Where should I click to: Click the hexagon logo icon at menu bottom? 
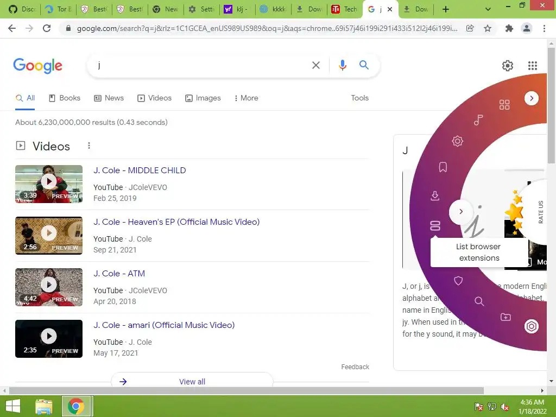tap(531, 326)
